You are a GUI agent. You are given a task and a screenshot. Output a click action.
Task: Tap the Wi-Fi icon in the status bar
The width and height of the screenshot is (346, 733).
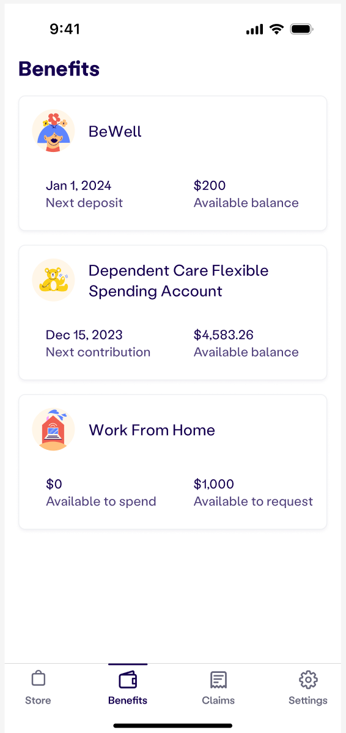click(x=277, y=29)
